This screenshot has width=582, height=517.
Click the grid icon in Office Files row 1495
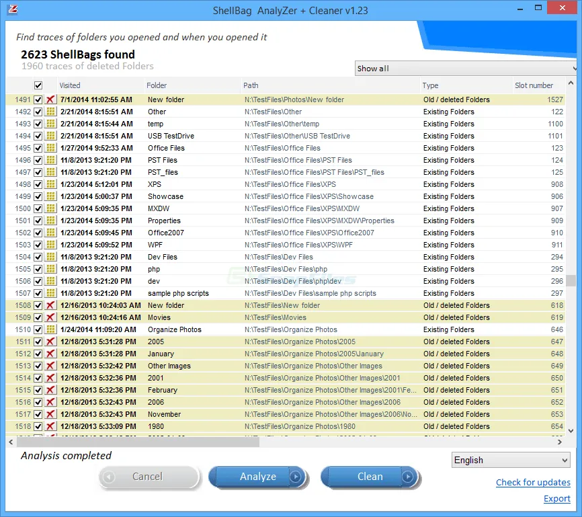point(50,148)
